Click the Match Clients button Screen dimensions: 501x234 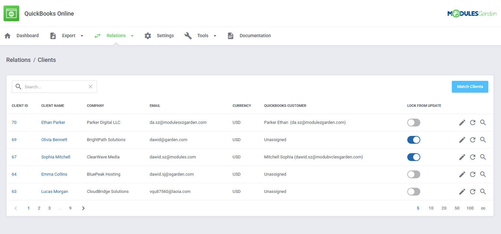click(470, 87)
